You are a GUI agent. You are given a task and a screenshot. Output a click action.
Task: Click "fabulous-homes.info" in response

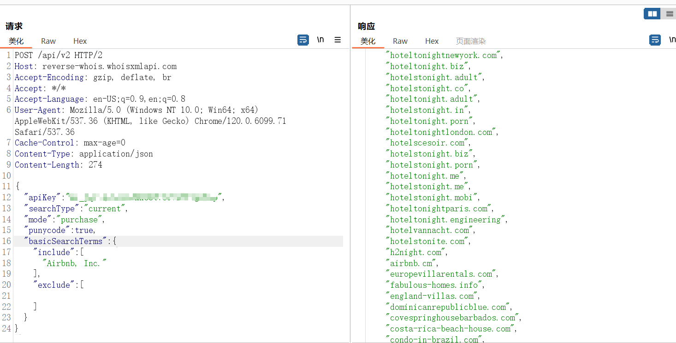pyautogui.click(x=434, y=285)
